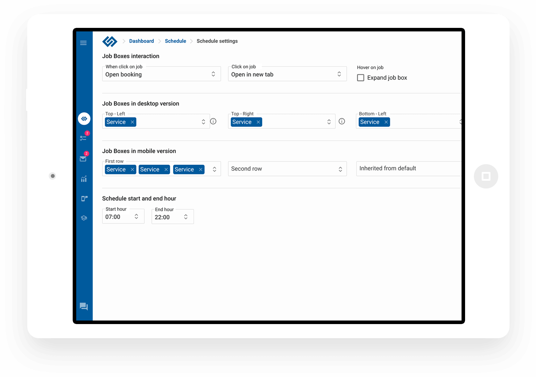Click the Job Boxes interaction heading
This screenshot has height=377, width=536.
click(x=131, y=56)
